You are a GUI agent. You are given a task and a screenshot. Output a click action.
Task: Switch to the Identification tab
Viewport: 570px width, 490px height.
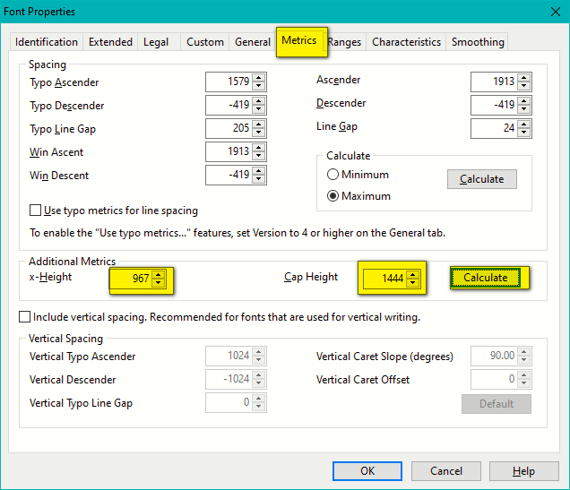tap(47, 42)
